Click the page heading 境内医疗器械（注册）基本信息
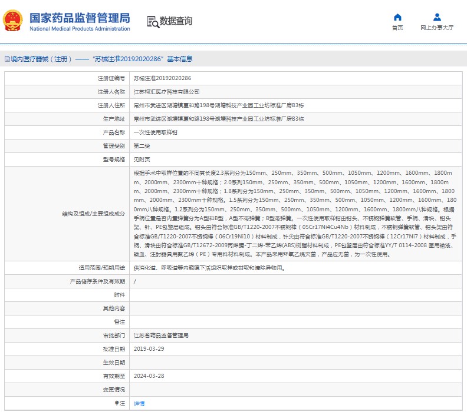 pos(101,59)
